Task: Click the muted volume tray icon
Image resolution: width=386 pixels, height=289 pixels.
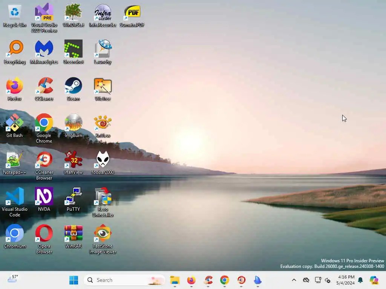Action: pyautogui.click(x=328, y=280)
